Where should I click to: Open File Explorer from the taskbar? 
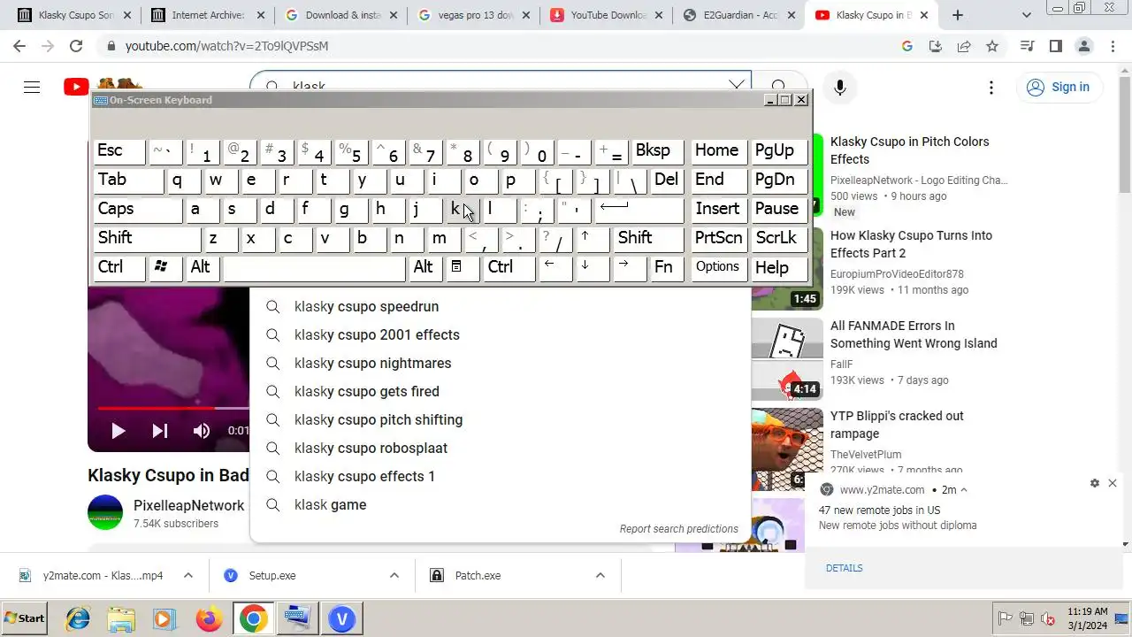pos(121,618)
